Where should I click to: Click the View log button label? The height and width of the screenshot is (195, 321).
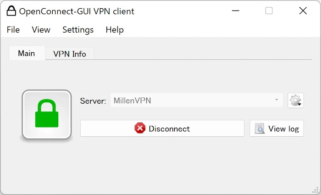[x=283, y=129]
